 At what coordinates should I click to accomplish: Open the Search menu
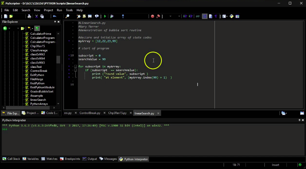[26, 10]
